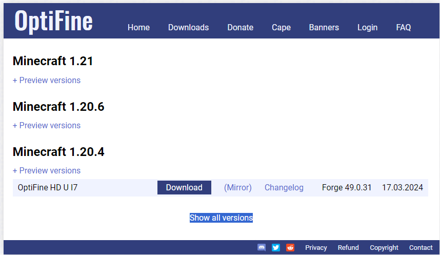Expand Preview versions under Minecraft 1.20.6
This screenshot has height=255, width=440.
(47, 126)
